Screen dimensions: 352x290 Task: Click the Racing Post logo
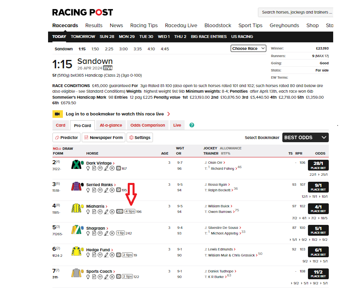(x=82, y=12)
